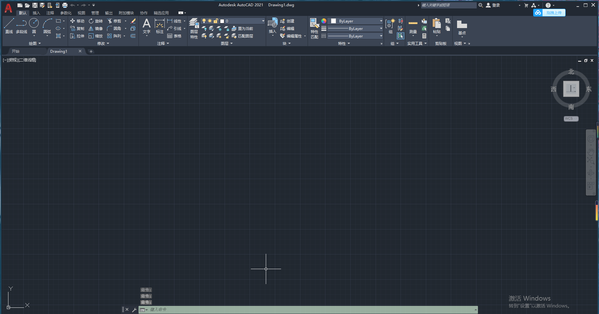Expand the 绘图 panel dropdown arrow
Image resolution: width=599 pixels, height=314 pixels.
click(39, 43)
